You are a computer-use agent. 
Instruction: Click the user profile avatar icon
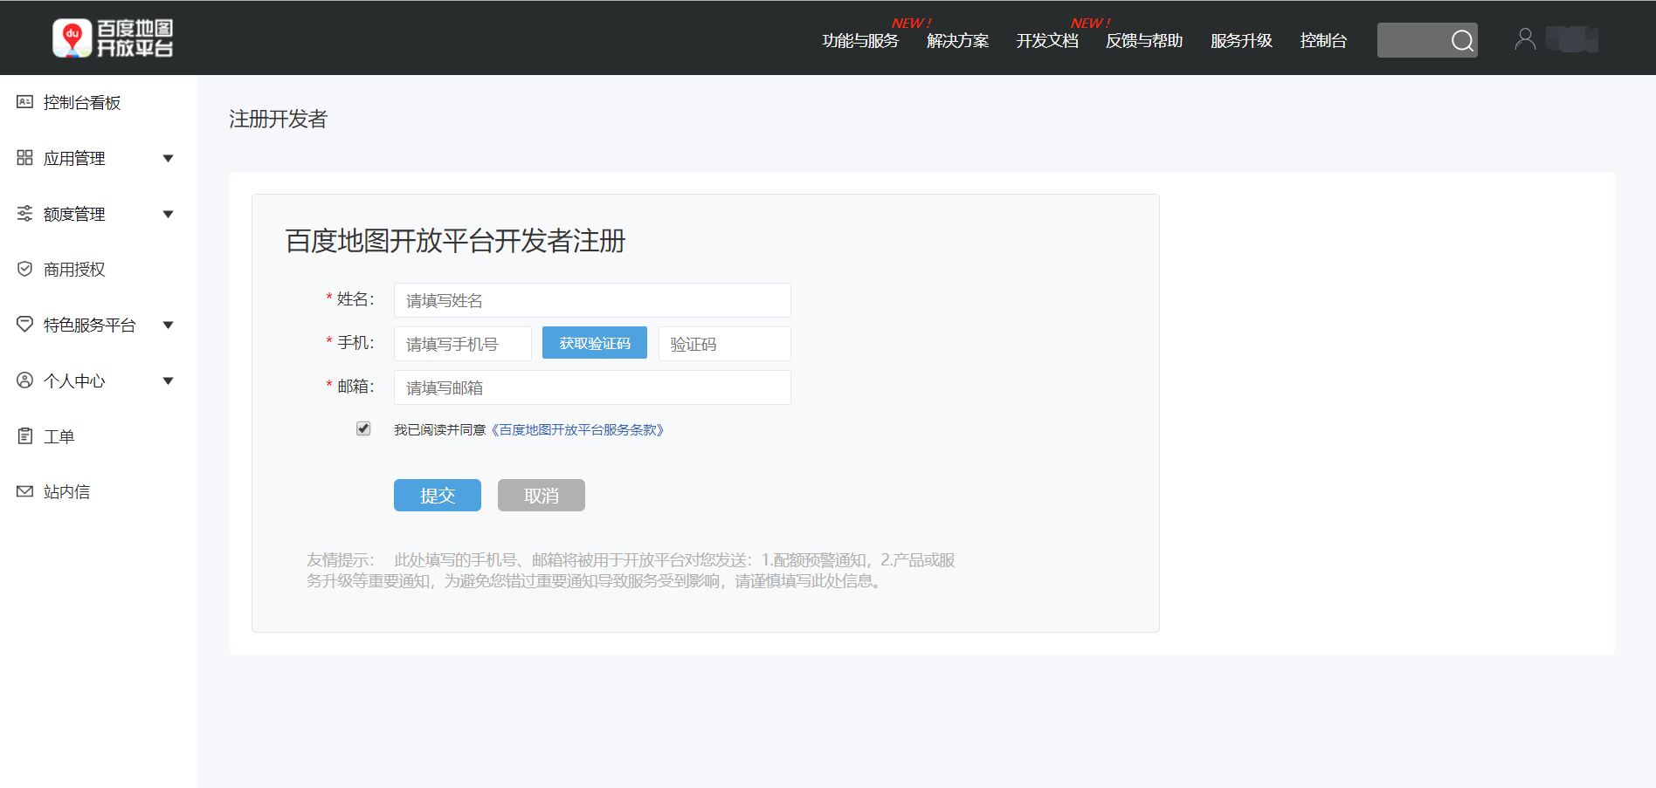(1525, 38)
